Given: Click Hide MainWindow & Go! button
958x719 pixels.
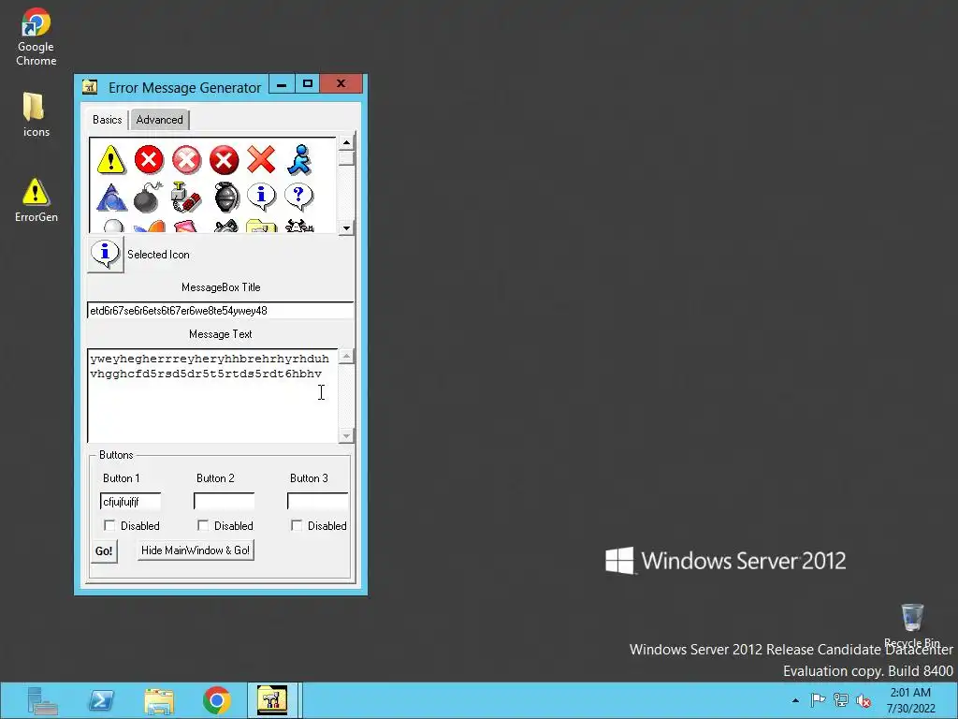Looking at the screenshot, I should click(x=196, y=550).
